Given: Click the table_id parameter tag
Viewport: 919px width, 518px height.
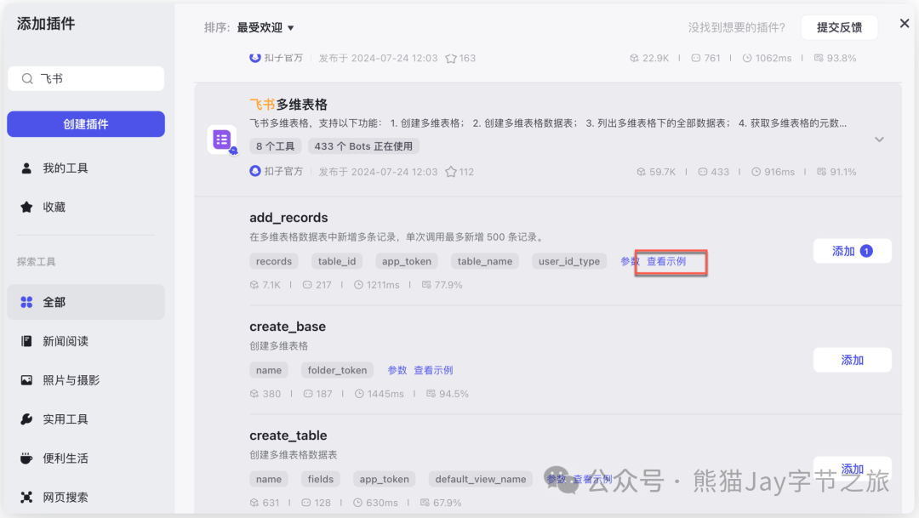Looking at the screenshot, I should [337, 261].
